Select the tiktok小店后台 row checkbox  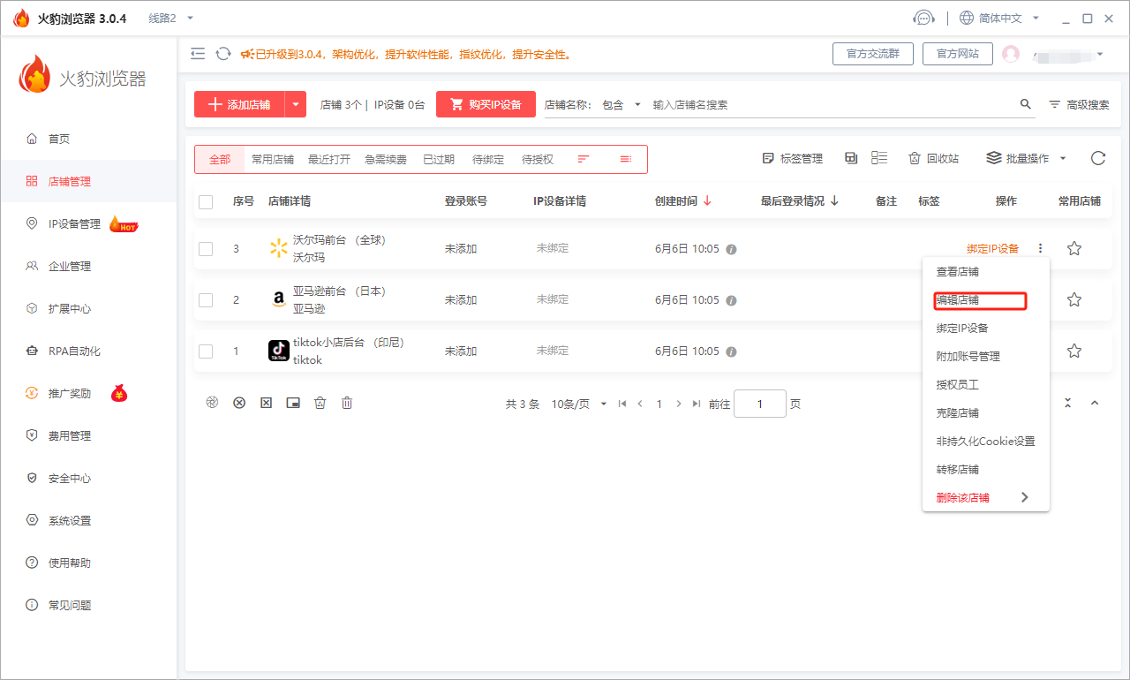(206, 351)
